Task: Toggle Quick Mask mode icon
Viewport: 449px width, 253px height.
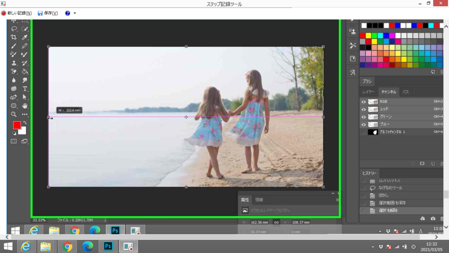Action: (x=14, y=141)
